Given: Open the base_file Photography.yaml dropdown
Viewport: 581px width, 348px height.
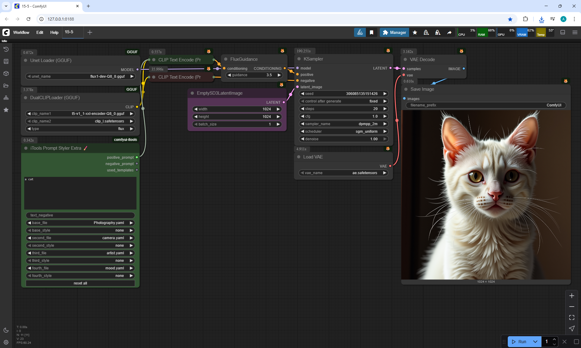Looking at the screenshot, I should pos(80,223).
